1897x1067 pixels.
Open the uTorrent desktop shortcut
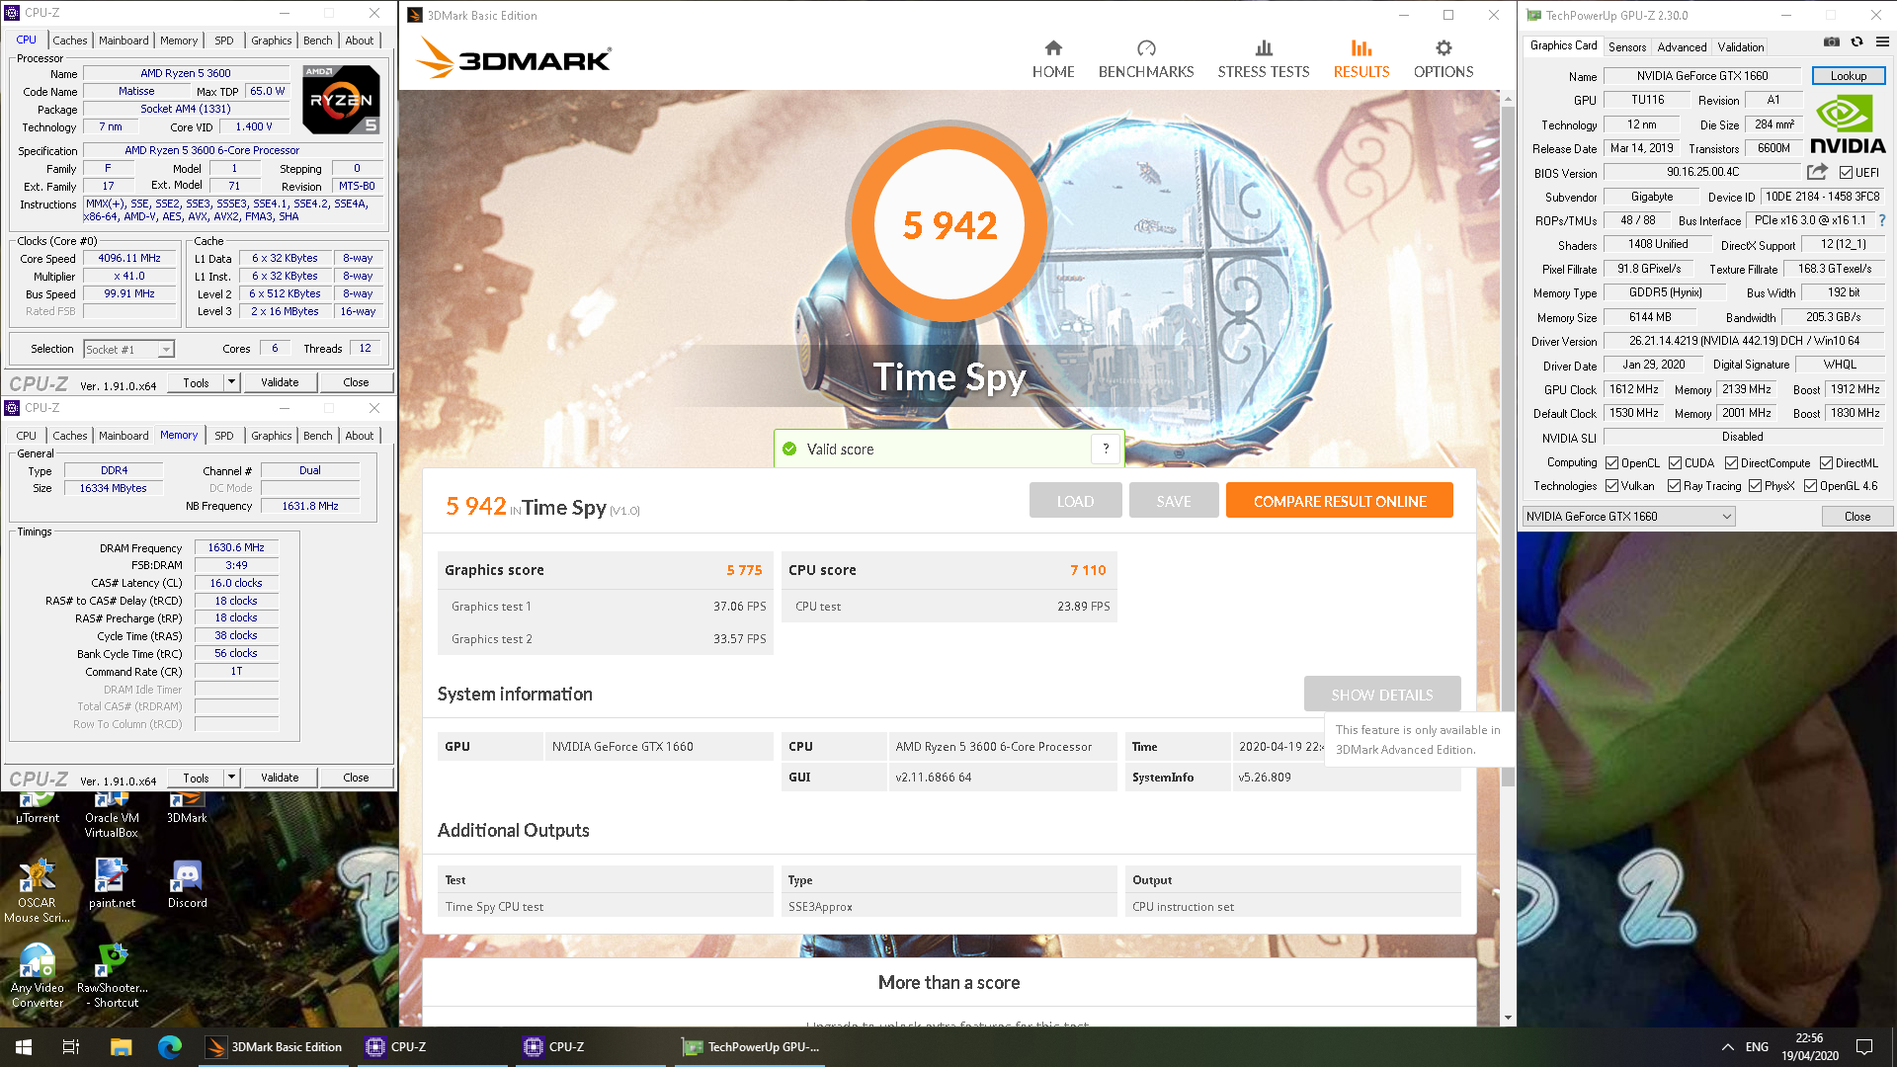pos(38,808)
